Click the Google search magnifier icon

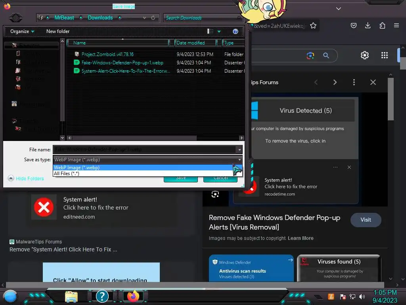[x=326, y=55]
